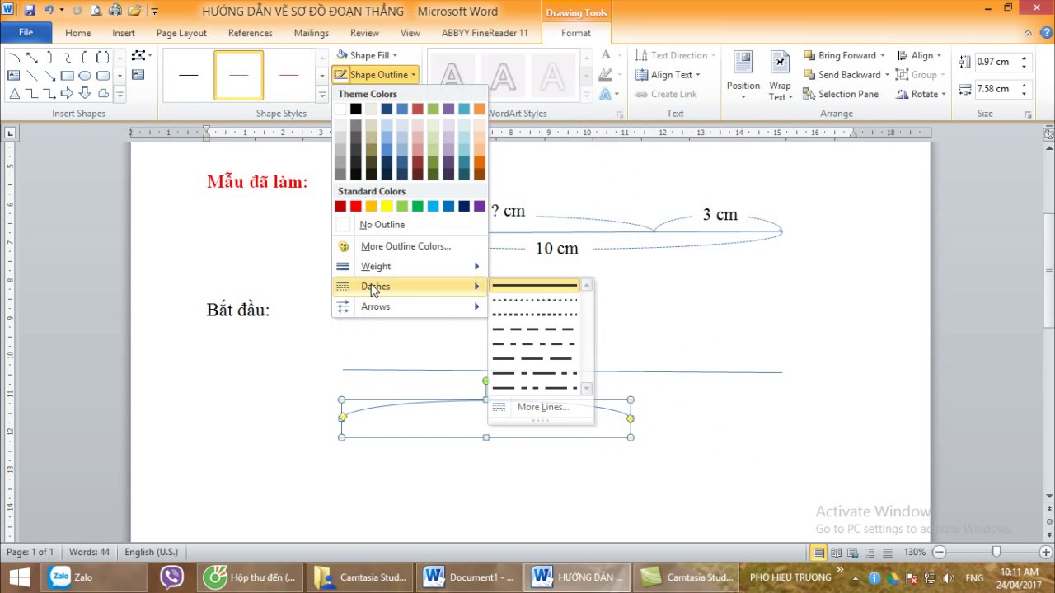Expand the Bring Forward dropdown arrow
This screenshot has width=1055, height=593.
pos(882,55)
